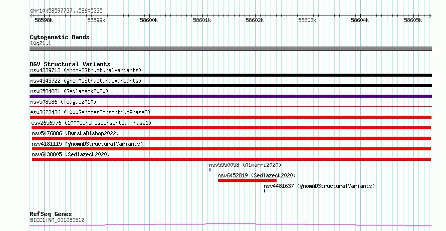Image resolution: width=446 pixels, height=231 pixels.
Task: Select the red esv2656976 variant bar
Action: click(x=231, y=128)
